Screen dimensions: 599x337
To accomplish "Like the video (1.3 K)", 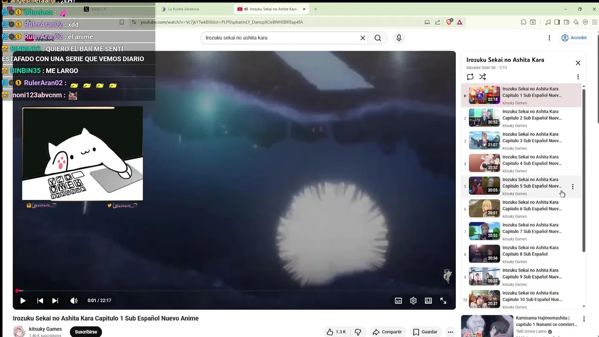I will [x=336, y=332].
